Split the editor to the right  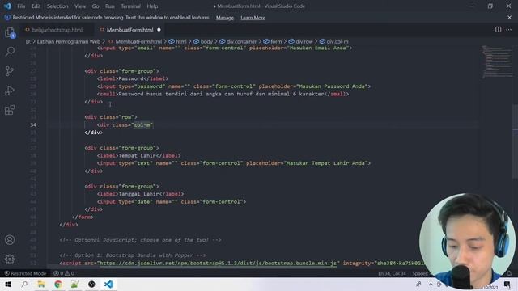click(x=498, y=30)
